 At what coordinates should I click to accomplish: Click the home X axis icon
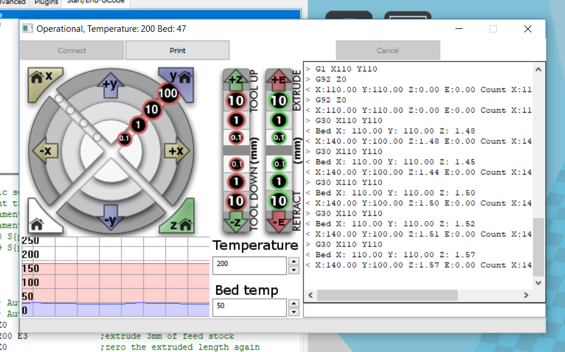tap(41, 78)
